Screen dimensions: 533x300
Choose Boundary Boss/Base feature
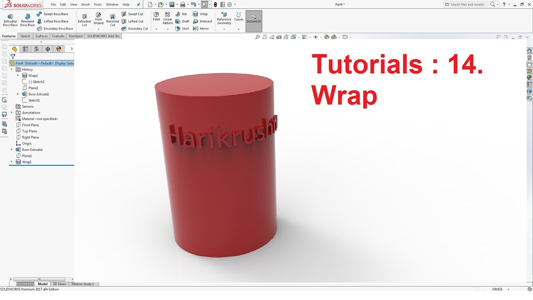tap(55, 29)
